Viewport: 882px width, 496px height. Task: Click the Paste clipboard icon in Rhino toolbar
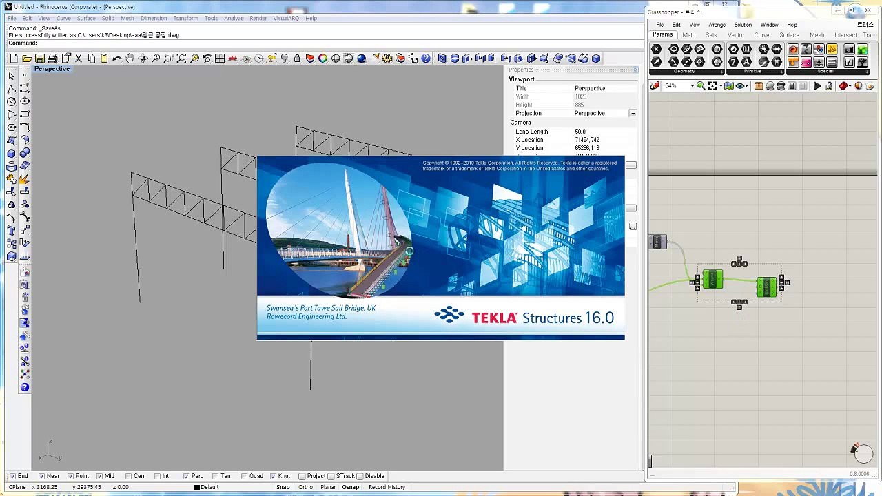104,59
